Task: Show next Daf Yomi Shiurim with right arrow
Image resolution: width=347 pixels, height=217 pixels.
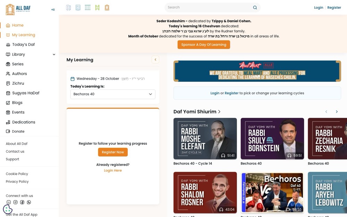Action: 337,111
